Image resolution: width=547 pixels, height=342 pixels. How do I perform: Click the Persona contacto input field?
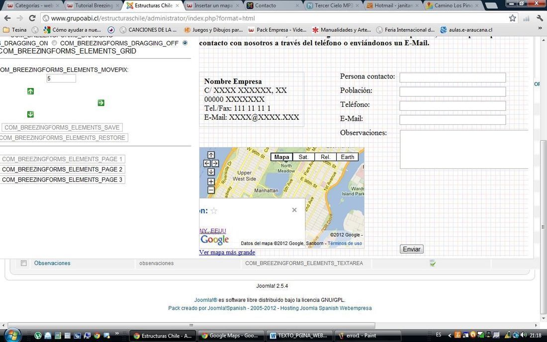453,78
